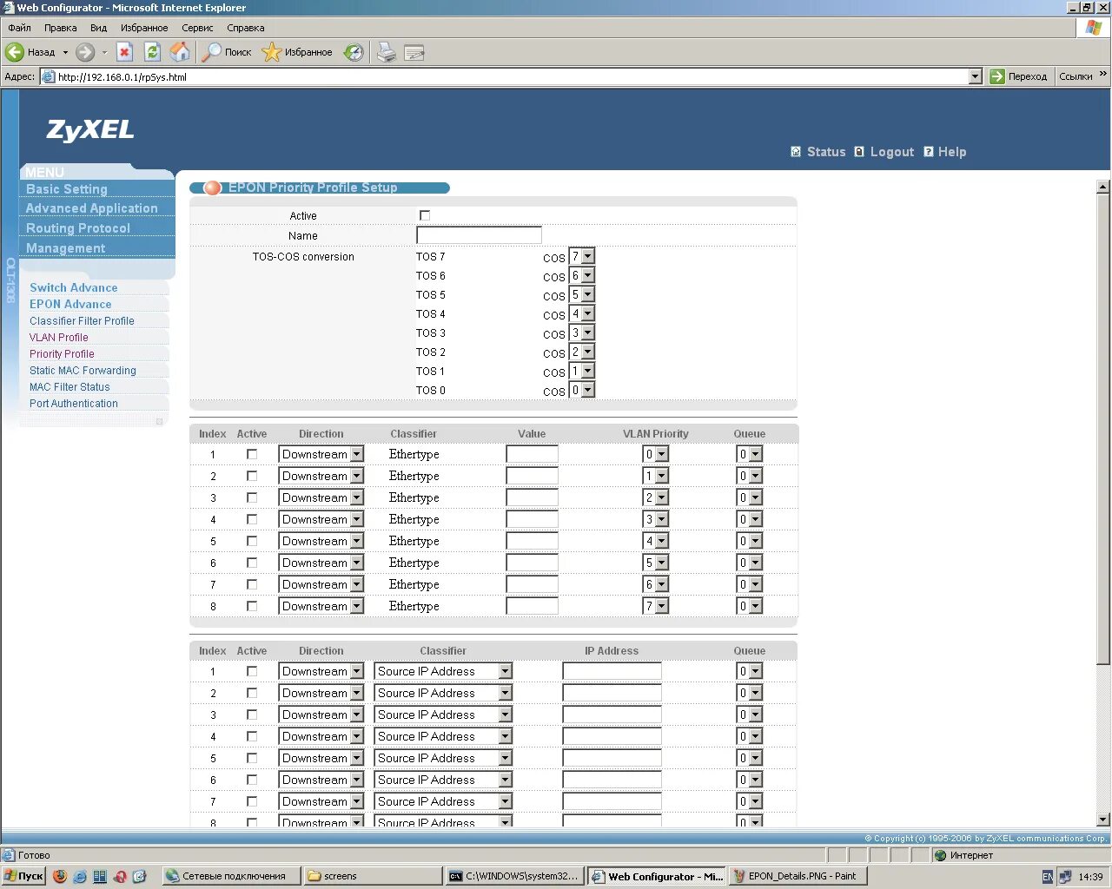Click the language indicator in tray
This screenshot has height=889, width=1112.
click(1048, 876)
